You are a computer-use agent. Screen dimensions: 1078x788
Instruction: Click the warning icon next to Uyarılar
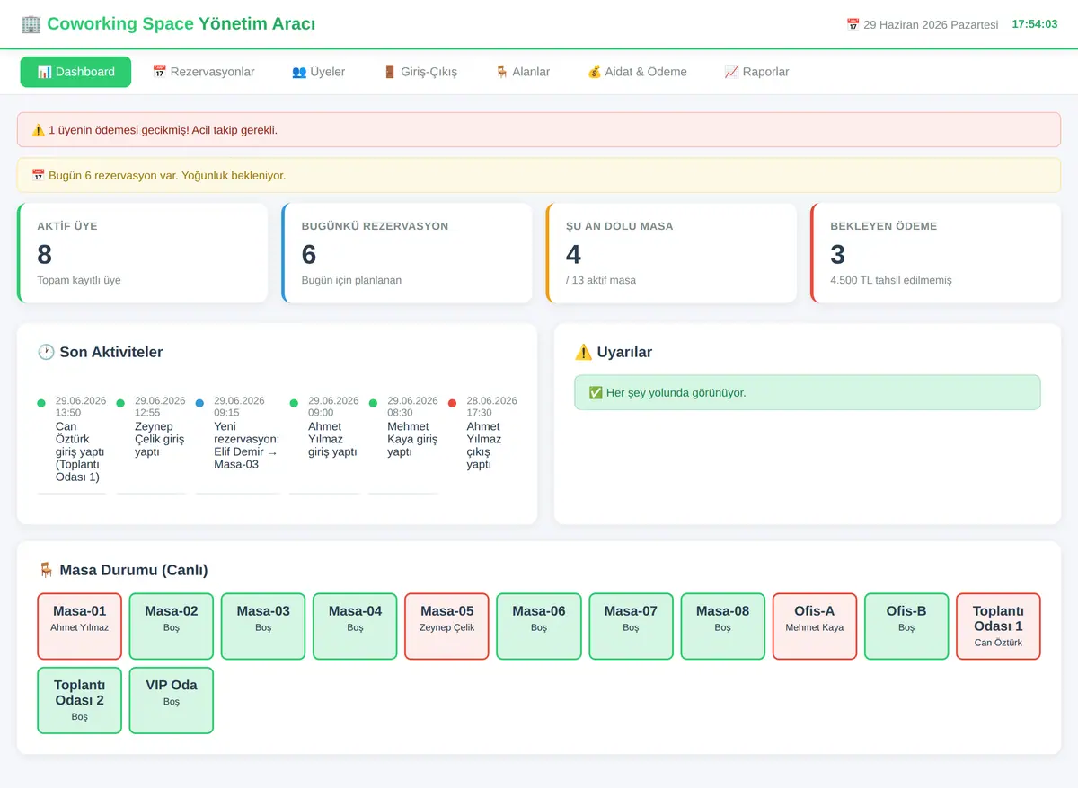click(x=583, y=352)
